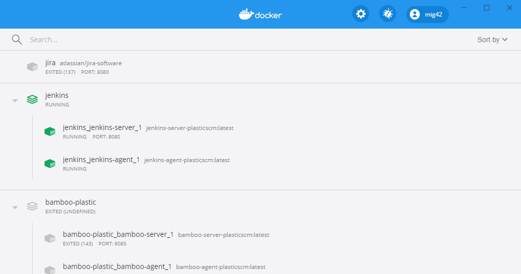Click jira EXITED (137) status
This screenshot has width=521, height=274.
(61, 72)
